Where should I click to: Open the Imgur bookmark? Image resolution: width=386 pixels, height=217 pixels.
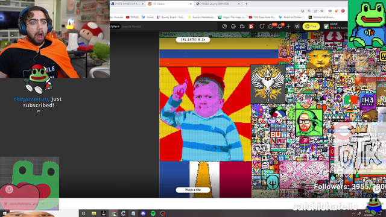pos(232,17)
